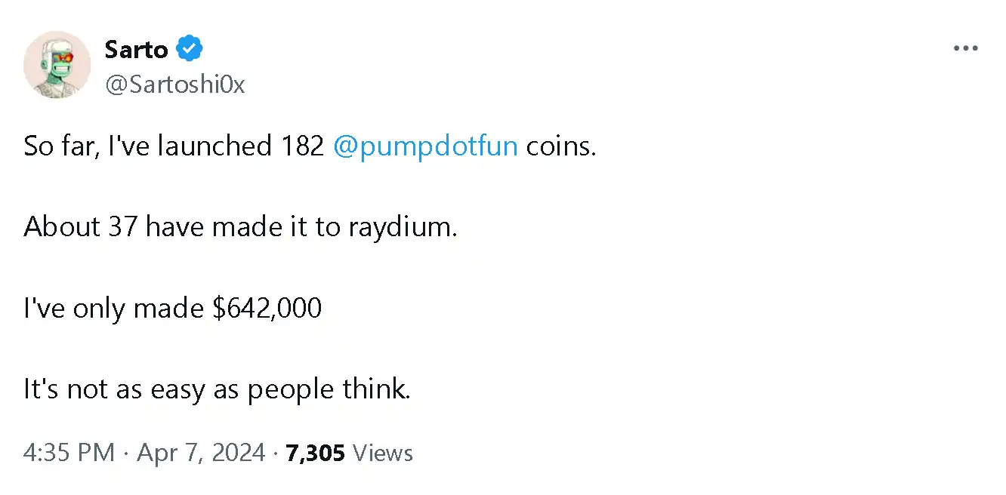Open Sarto's profile avatar picture
This screenshot has width=1006, height=495.
(57, 65)
